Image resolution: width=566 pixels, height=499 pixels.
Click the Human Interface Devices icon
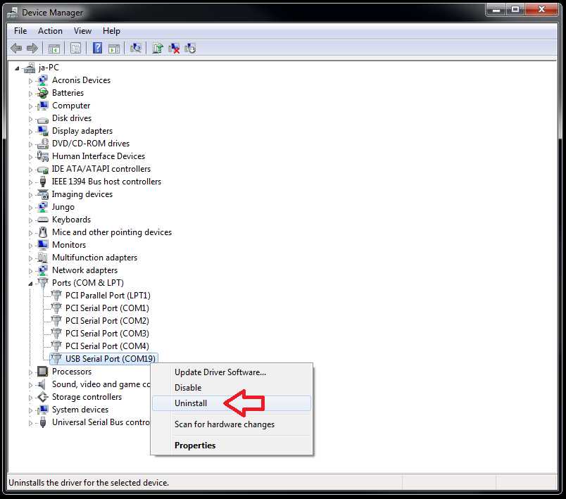(43, 156)
